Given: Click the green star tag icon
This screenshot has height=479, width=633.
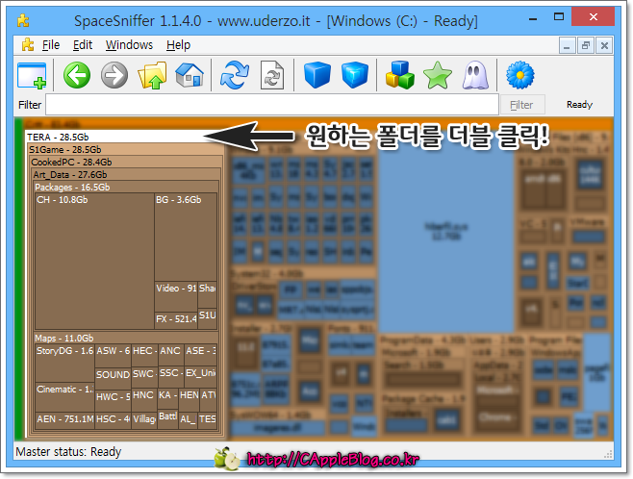Looking at the screenshot, I should pyautogui.click(x=437, y=75).
